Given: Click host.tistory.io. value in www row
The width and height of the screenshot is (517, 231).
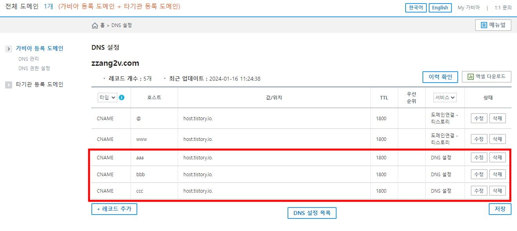Looking at the screenshot, I should tap(198, 139).
